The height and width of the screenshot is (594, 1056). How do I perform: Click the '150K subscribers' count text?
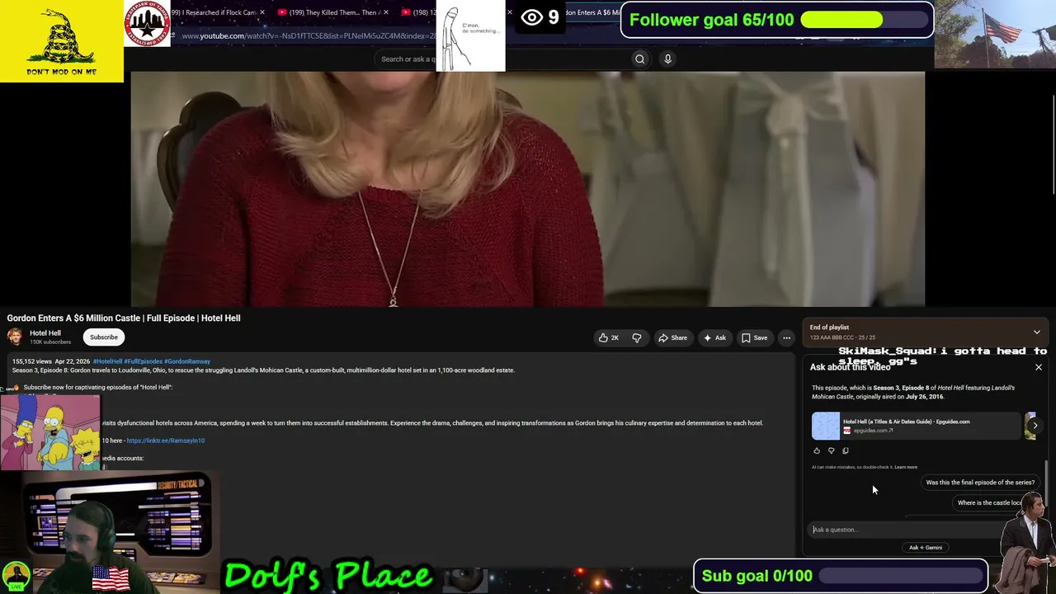(x=50, y=342)
